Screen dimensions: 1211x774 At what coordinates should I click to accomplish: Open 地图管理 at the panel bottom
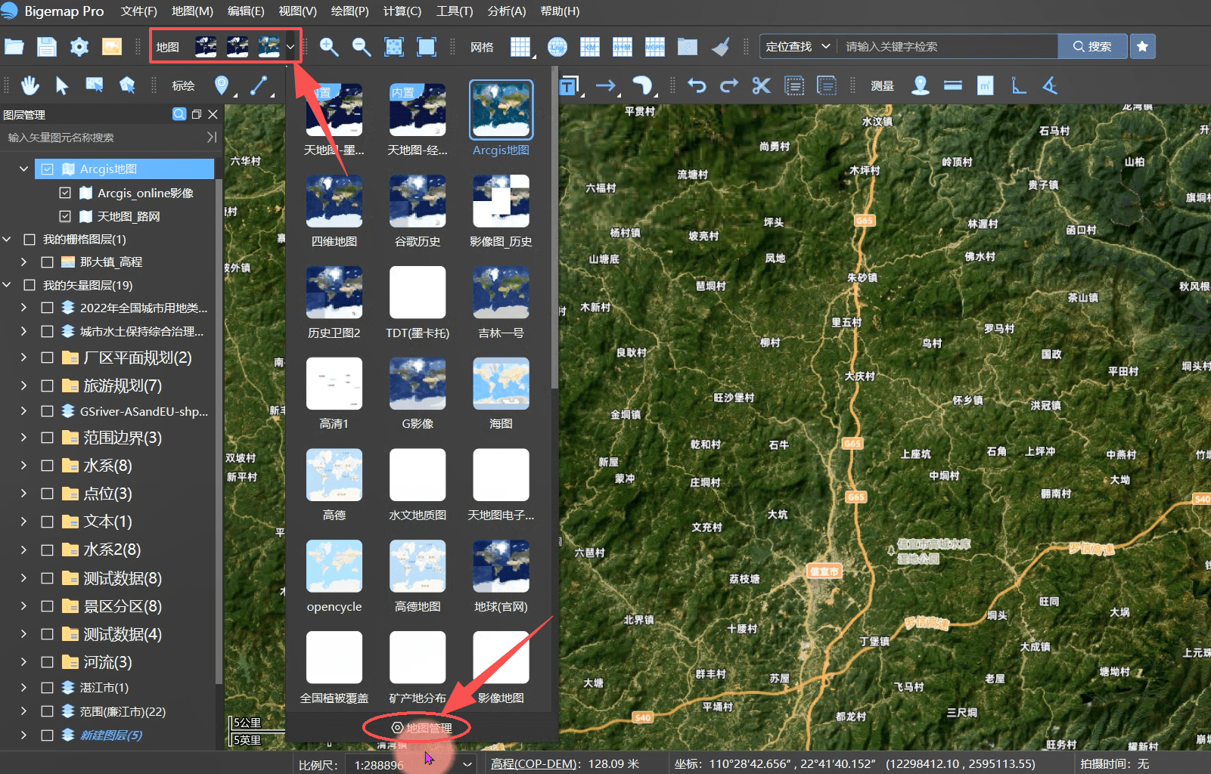pos(421,728)
